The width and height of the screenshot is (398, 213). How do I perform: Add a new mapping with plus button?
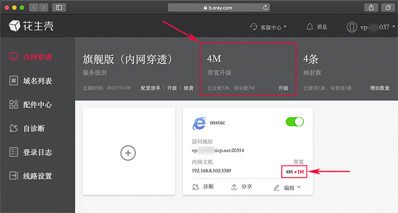click(x=128, y=153)
